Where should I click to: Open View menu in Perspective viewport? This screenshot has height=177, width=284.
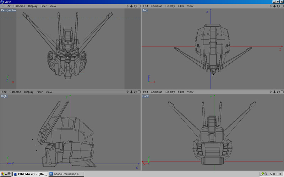pyautogui.click(x=53, y=6)
